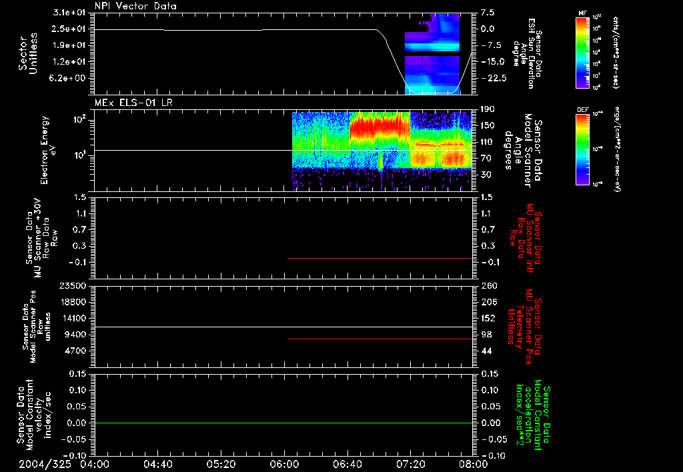This screenshot has height=472, width=683.
Task: Click the red "MU Scanner Pos Telemetry" axis title
Action: coord(524,327)
